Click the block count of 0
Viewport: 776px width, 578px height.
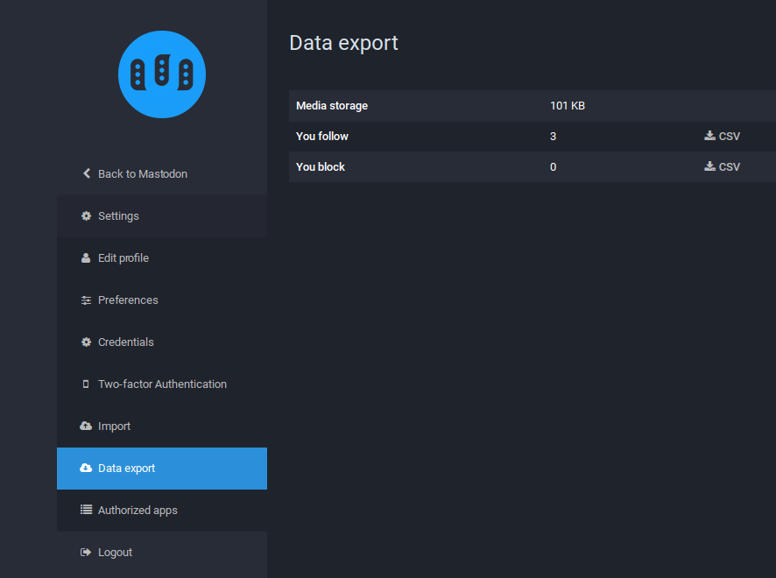(x=554, y=167)
